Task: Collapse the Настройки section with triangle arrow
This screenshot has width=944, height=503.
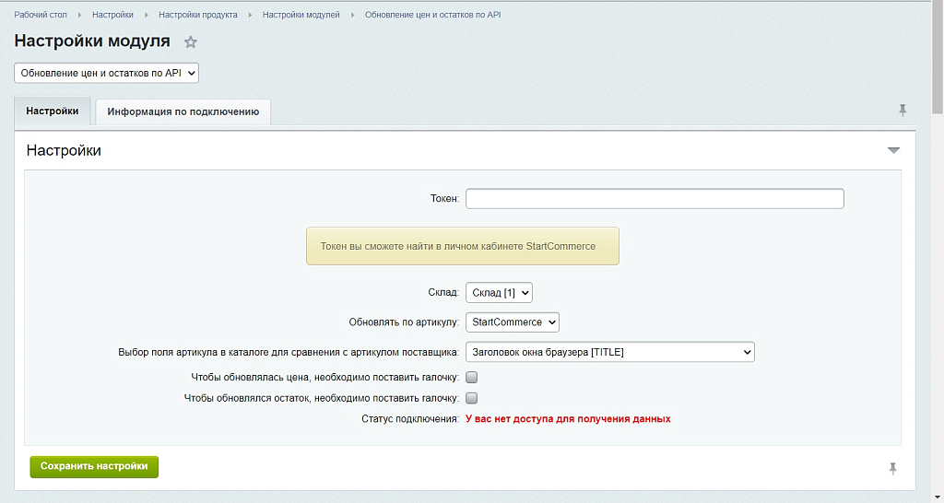Action: click(x=893, y=150)
